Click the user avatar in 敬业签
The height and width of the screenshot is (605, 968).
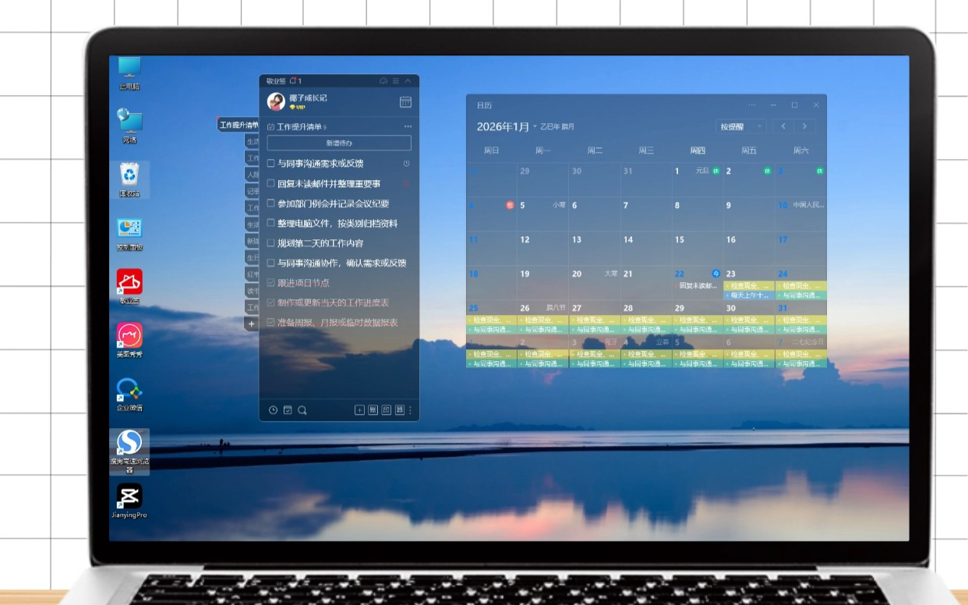[x=276, y=101]
